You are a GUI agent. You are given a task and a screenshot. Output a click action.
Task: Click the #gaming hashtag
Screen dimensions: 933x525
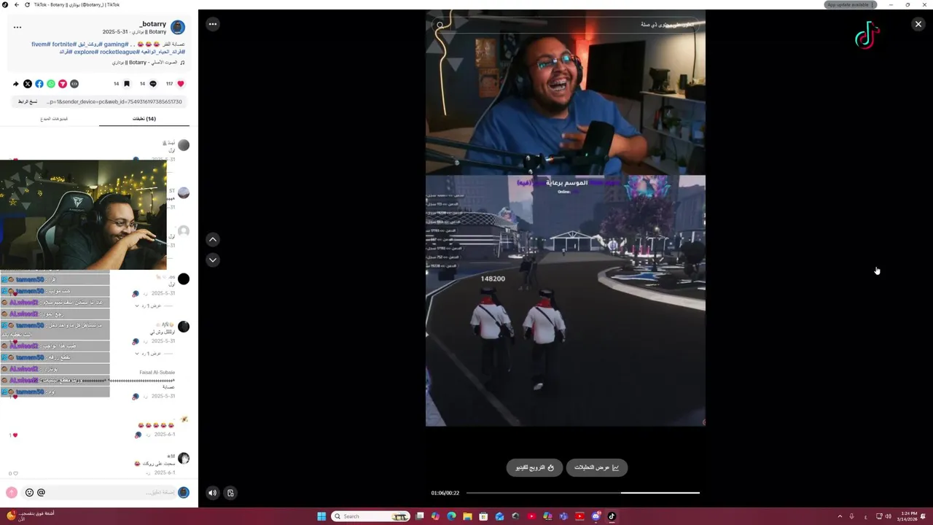(116, 44)
